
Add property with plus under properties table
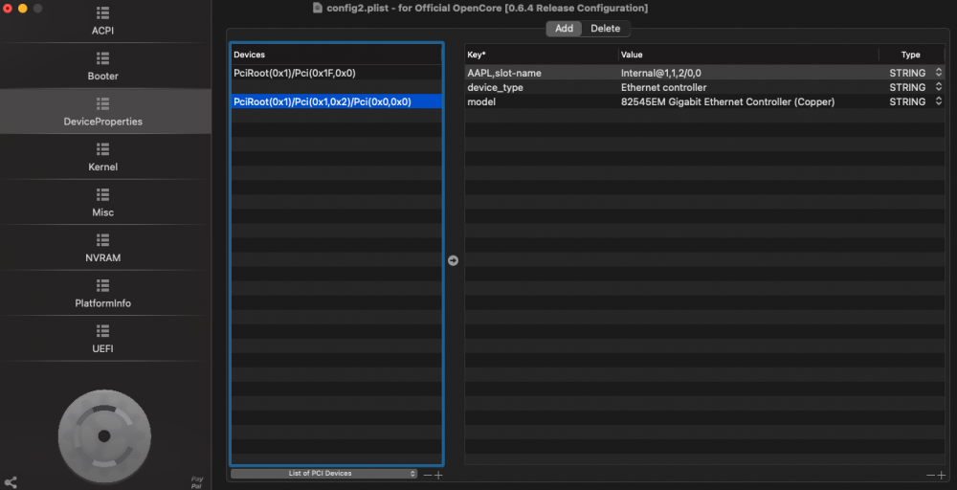click(x=941, y=475)
